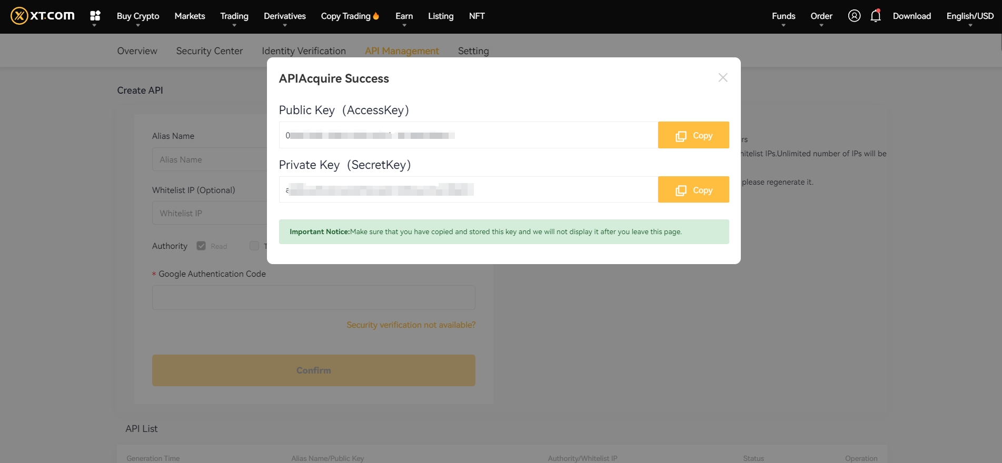Click 'Security verification not available?' link
This screenshot has height=463, width=1002.
click(411, 325)
